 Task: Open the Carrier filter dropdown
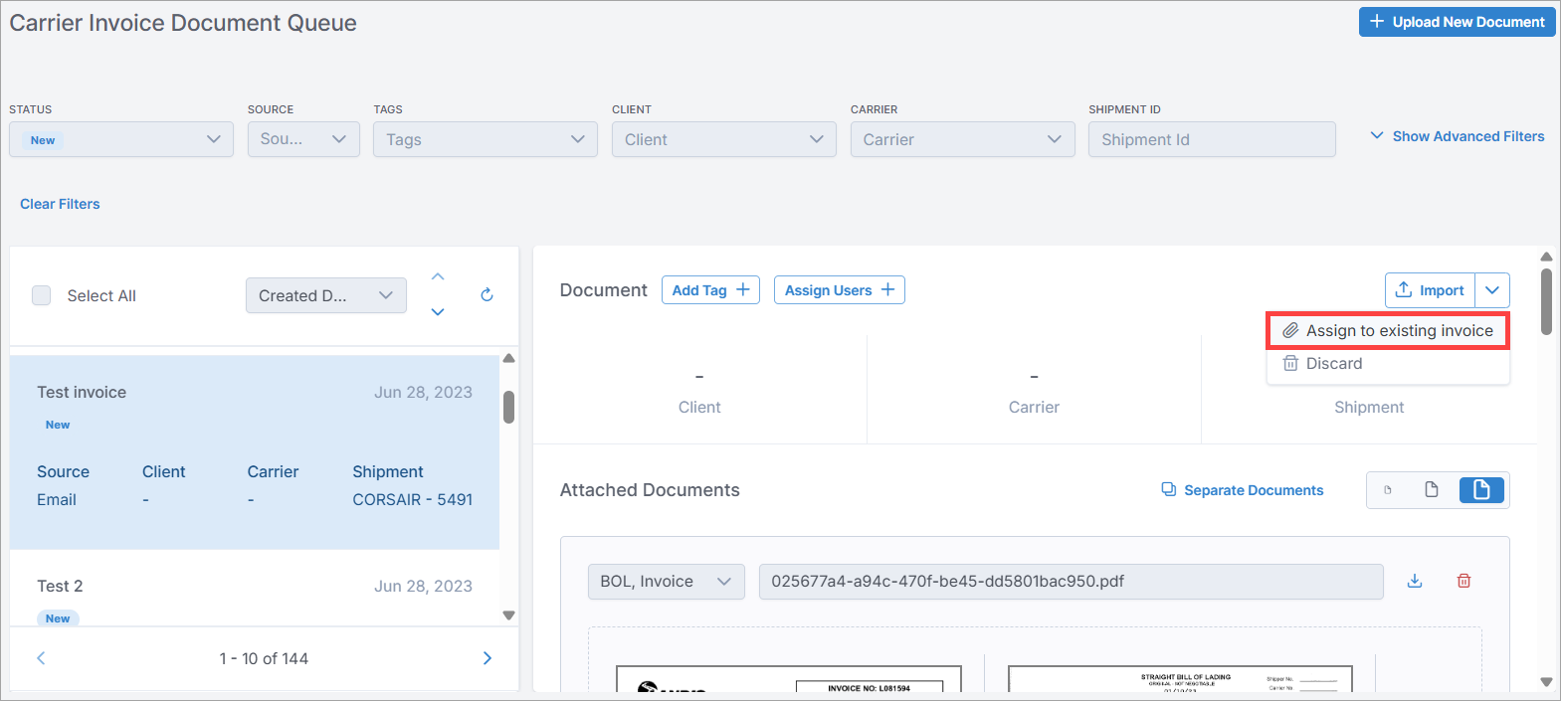963,139
